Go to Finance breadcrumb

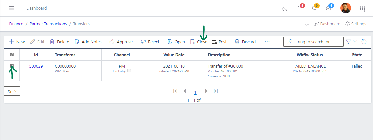(x=16, y=24)
